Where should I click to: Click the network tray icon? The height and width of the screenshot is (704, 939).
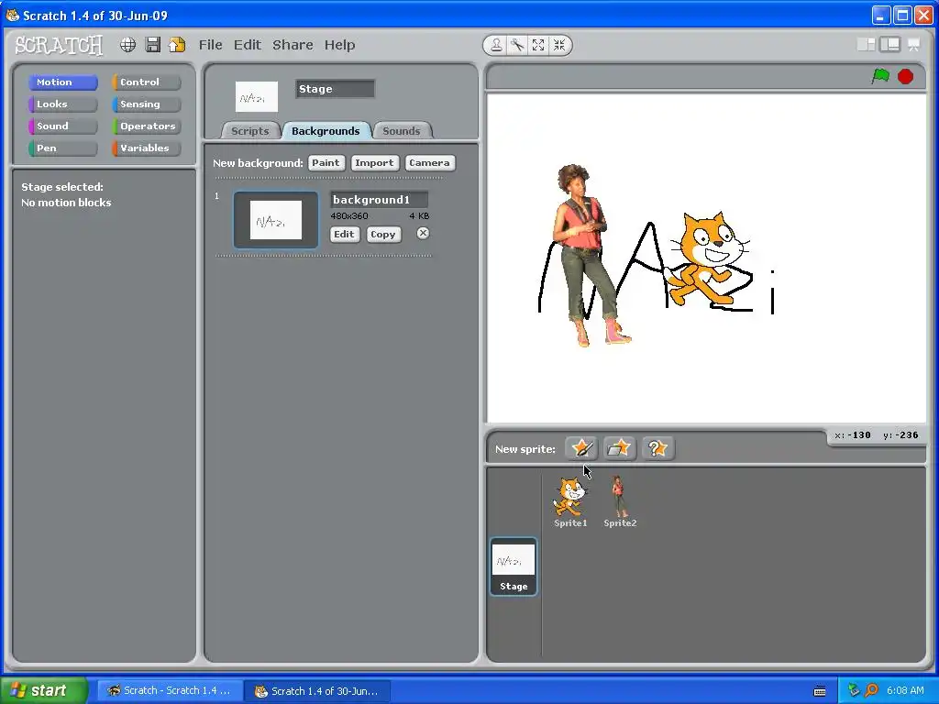854,690
